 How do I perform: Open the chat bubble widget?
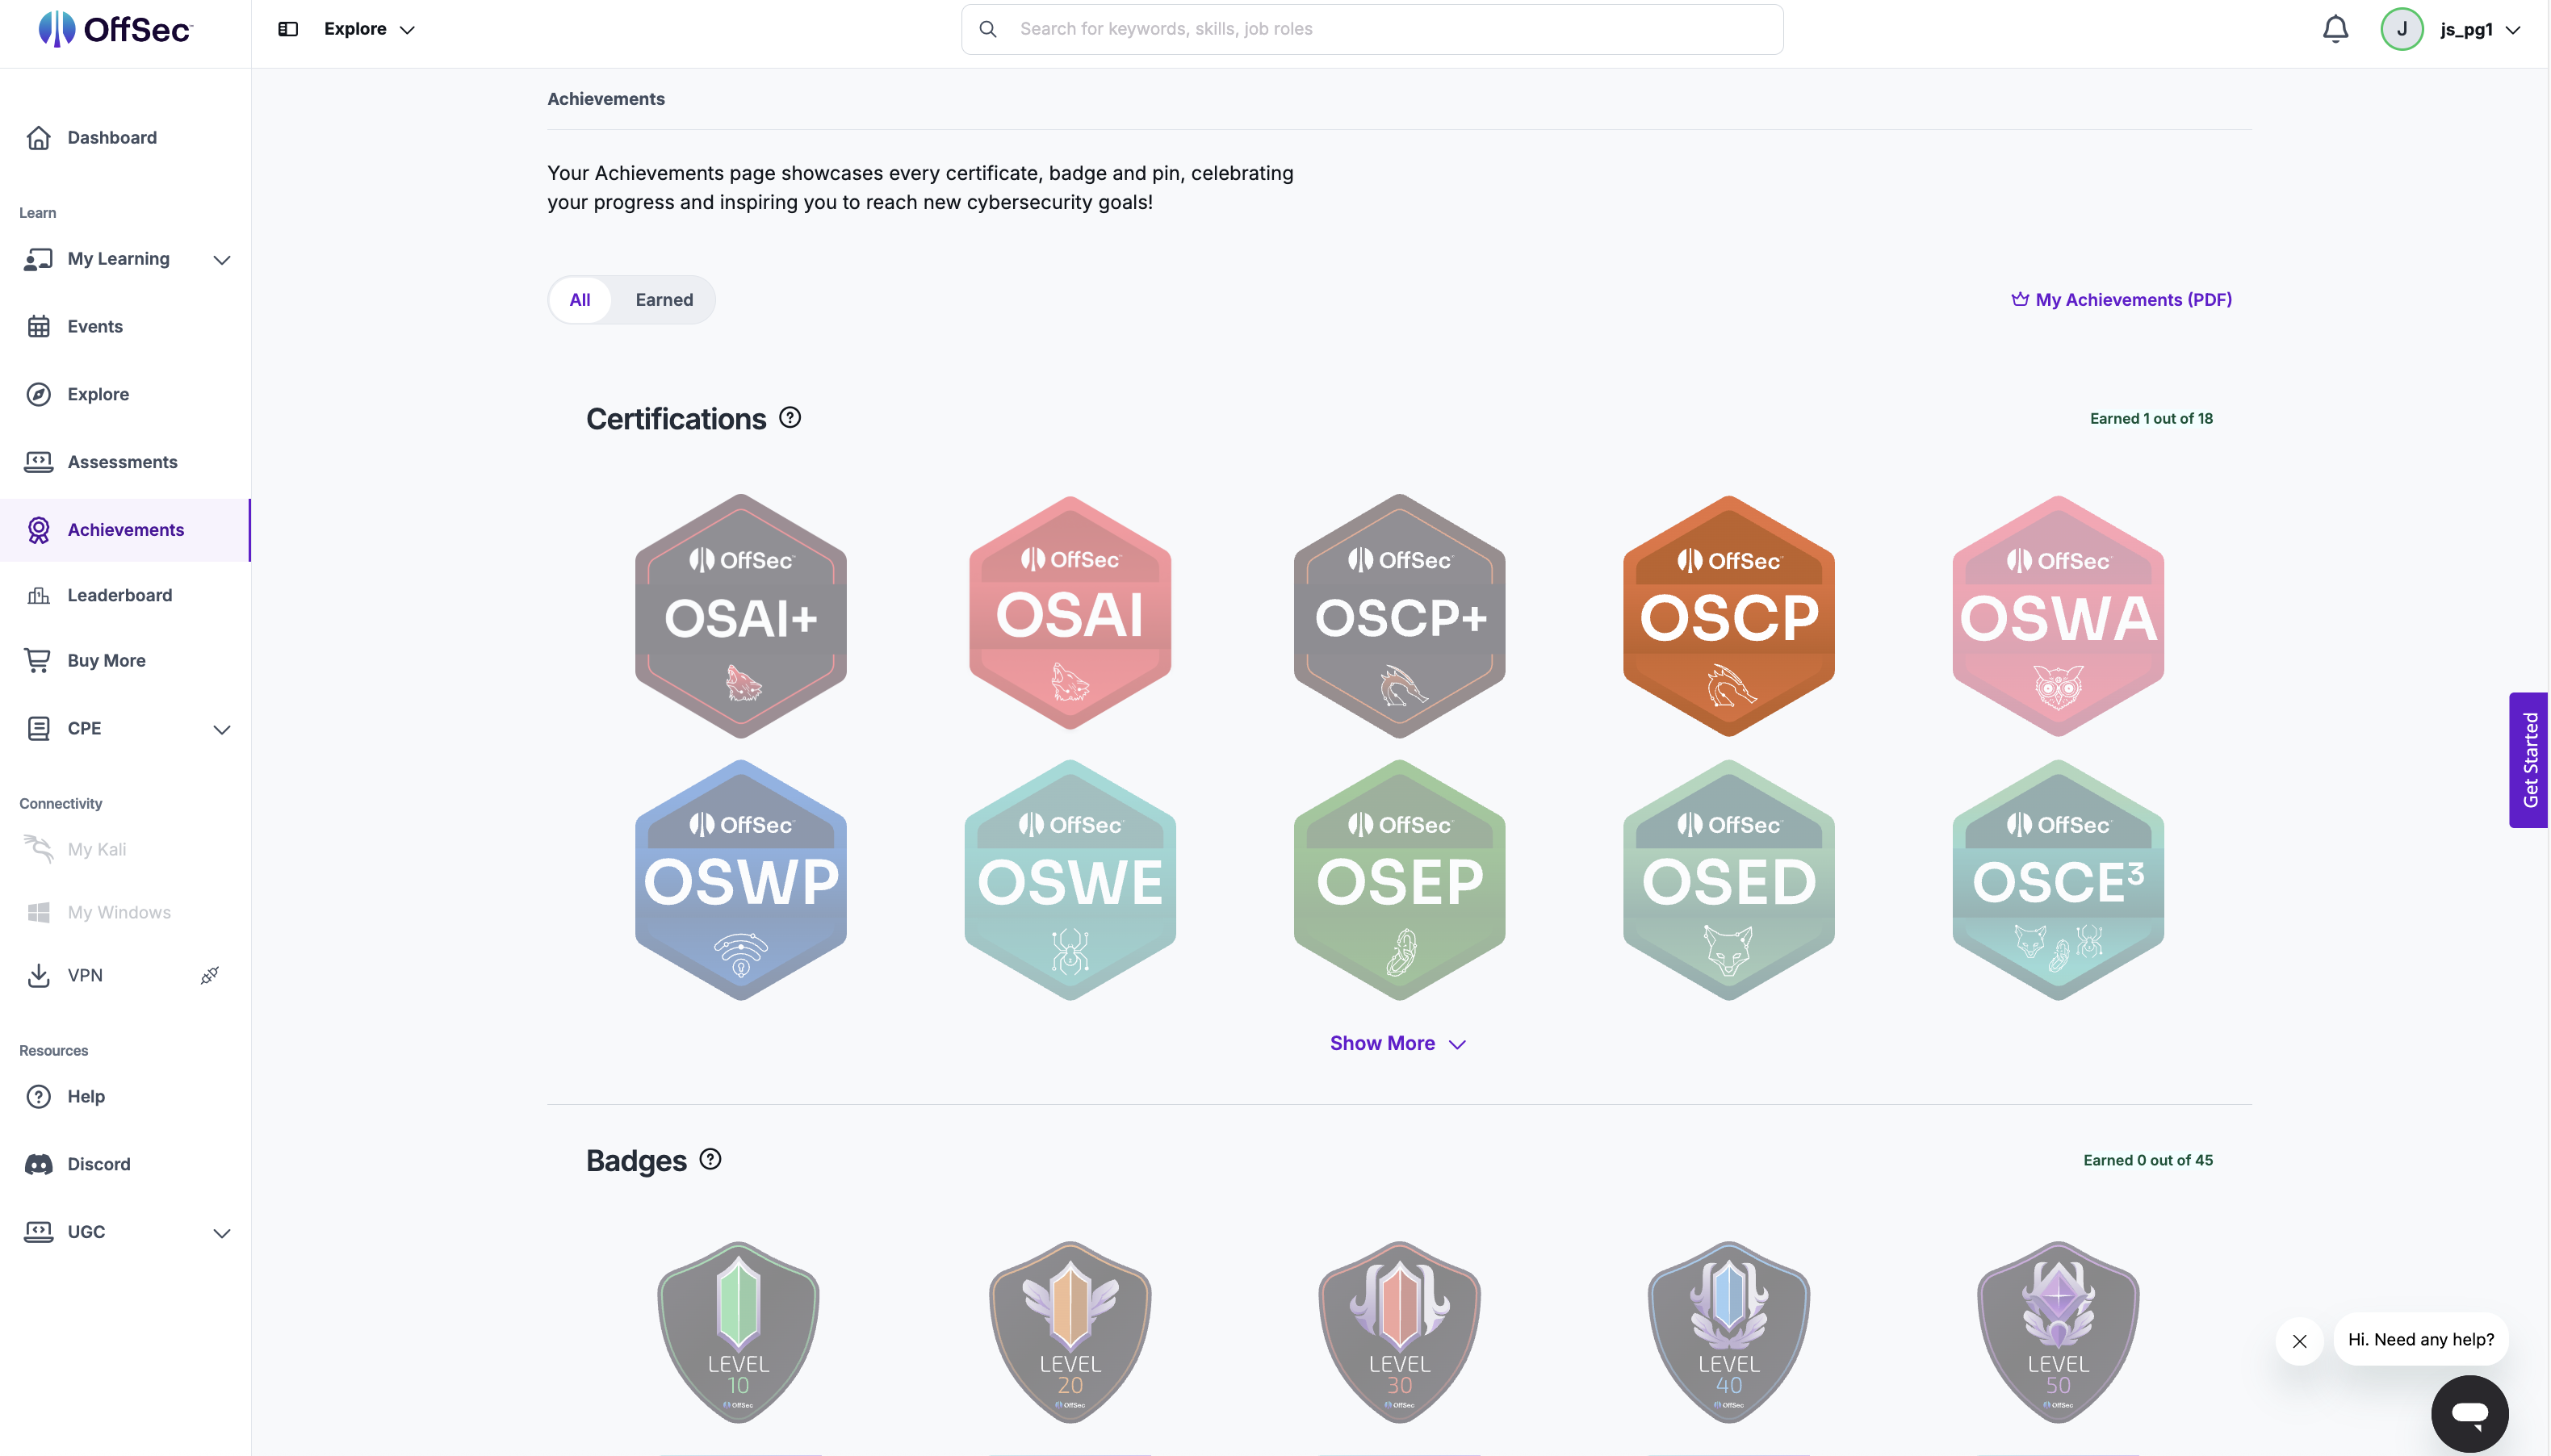pos(2469,1413)
